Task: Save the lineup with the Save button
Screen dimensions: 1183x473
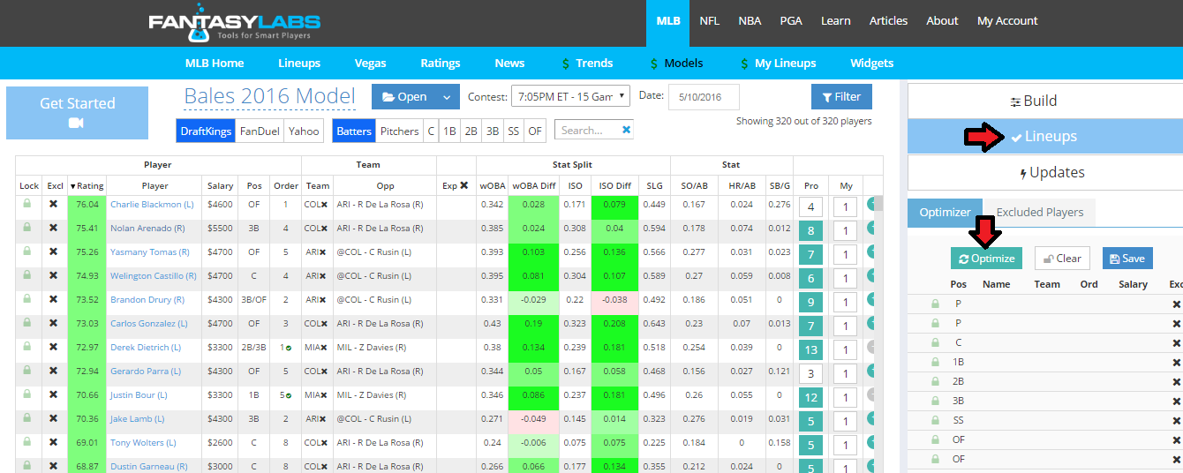Action: 1127,259
